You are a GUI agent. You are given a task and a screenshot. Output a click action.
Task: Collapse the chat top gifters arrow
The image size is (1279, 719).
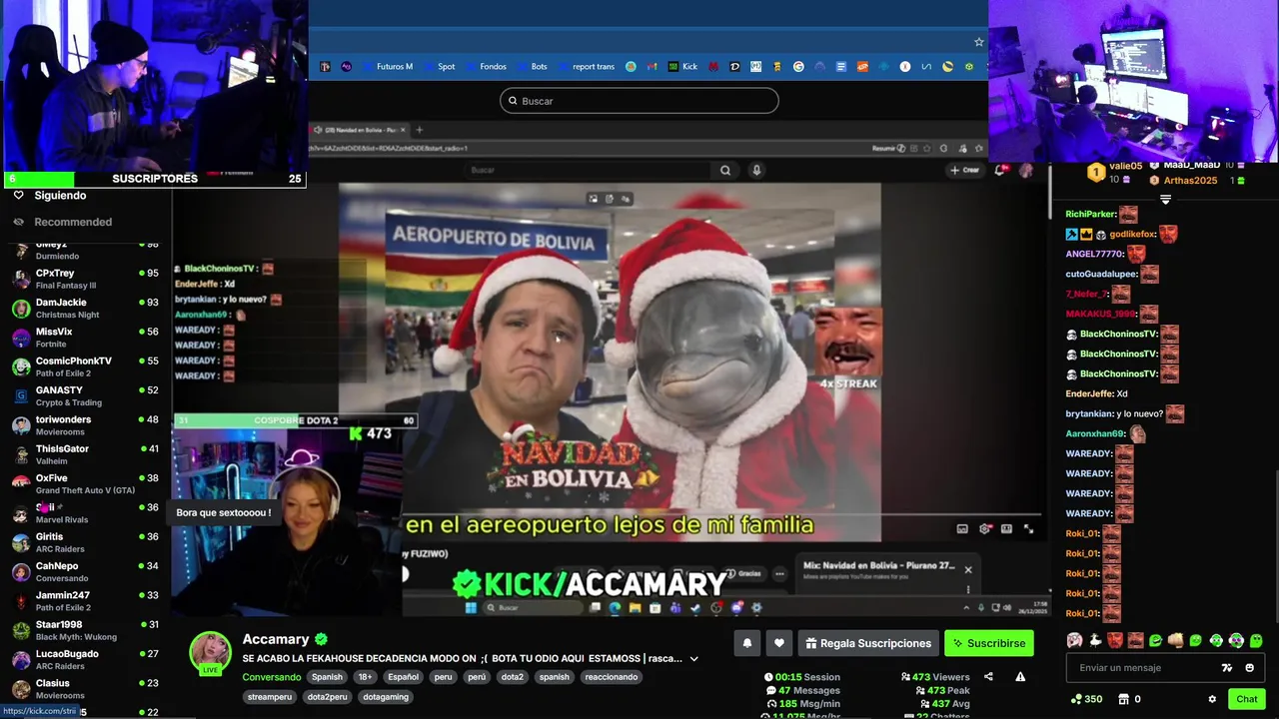(x=1165, y=200)
